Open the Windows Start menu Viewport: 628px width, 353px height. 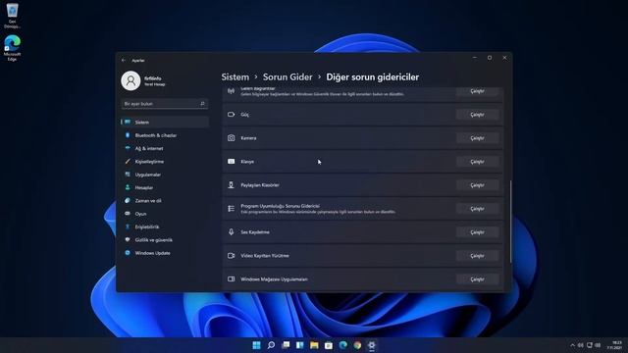[256, 345]
